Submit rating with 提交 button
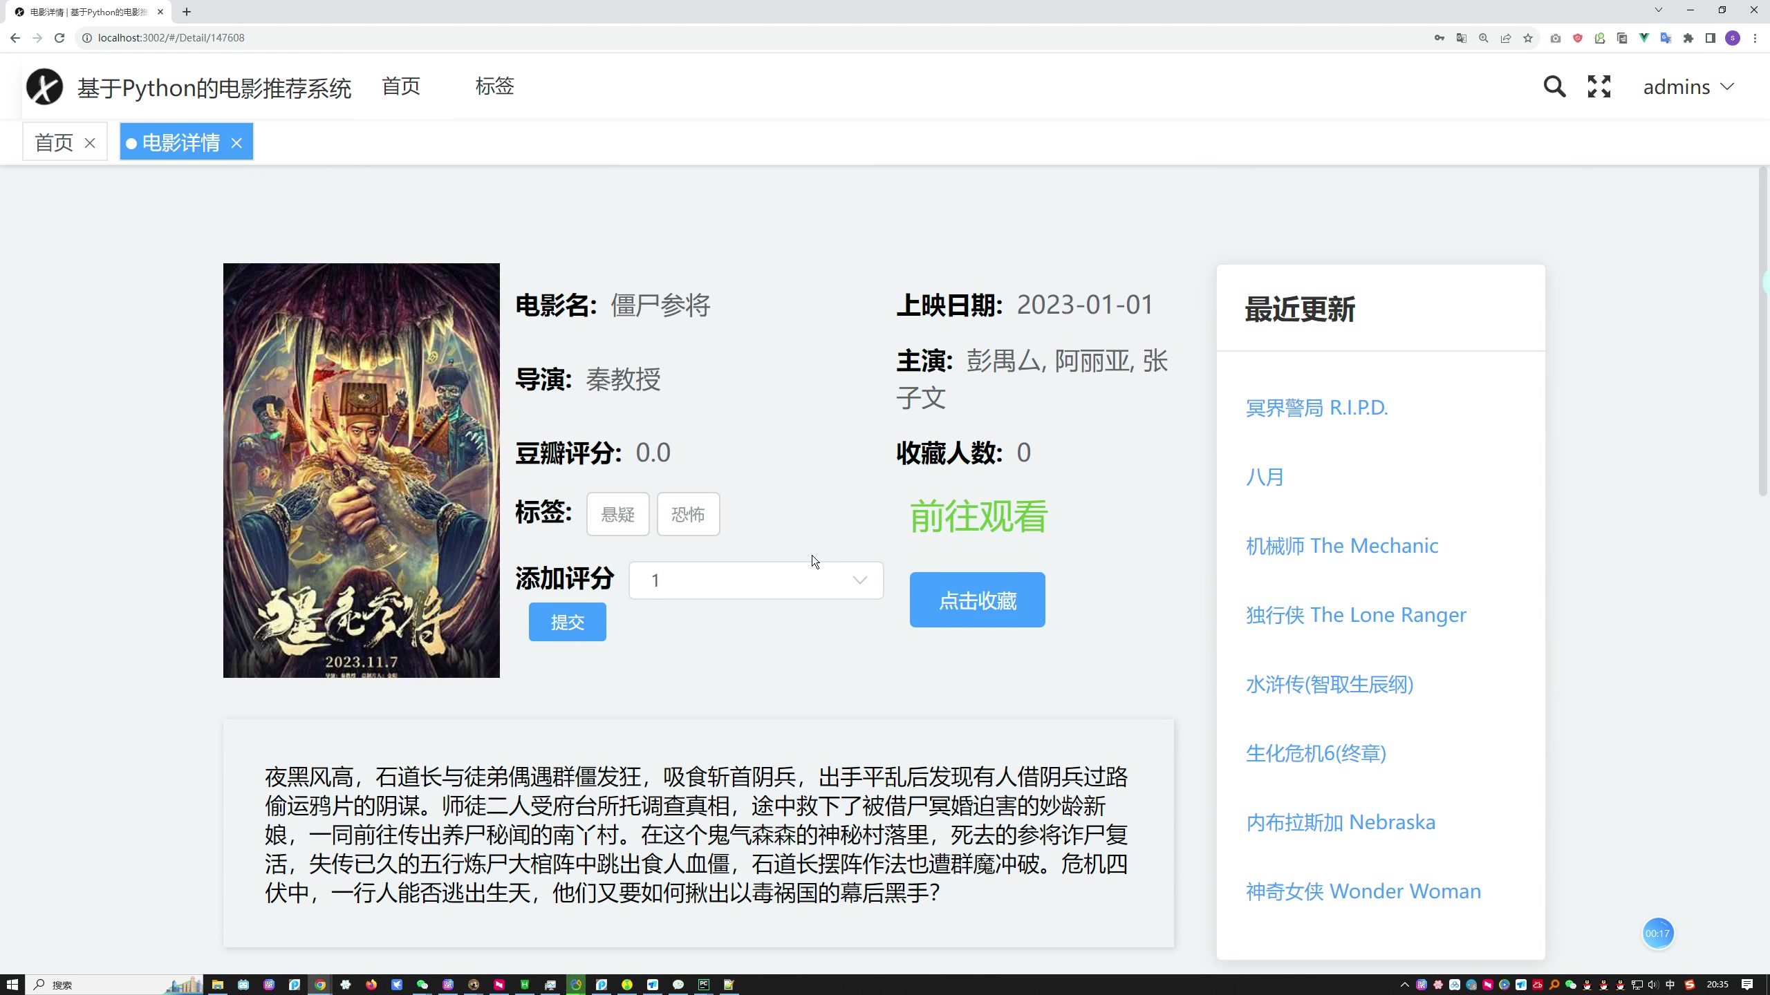Viewport: 1770px width, 995px height. point(567,622)
